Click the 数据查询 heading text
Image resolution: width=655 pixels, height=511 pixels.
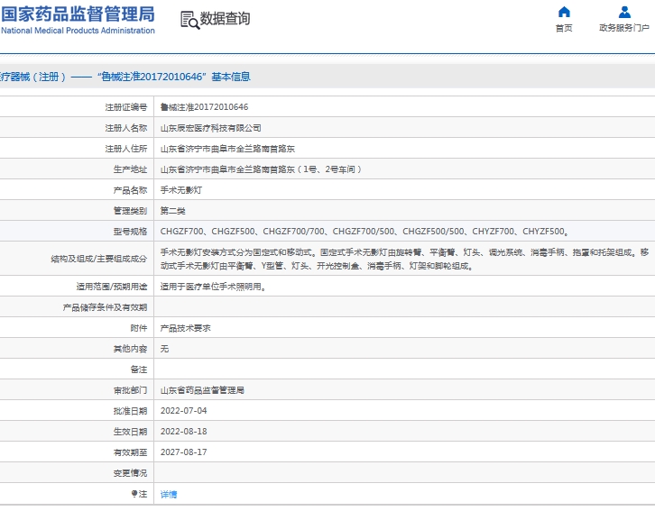[x=226, y=19]
